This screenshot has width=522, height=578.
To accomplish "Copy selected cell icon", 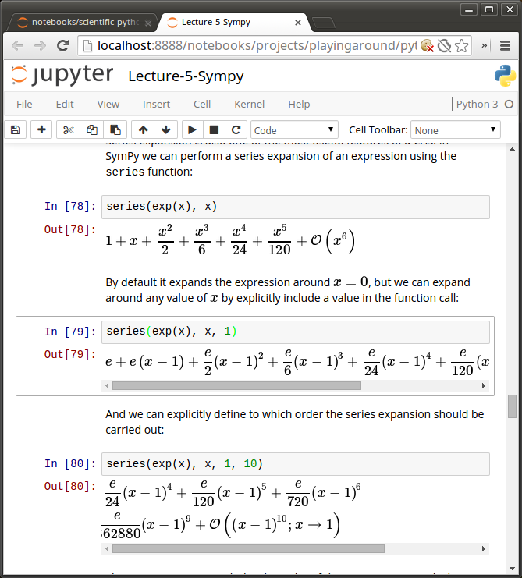I will tap(92, 129).
